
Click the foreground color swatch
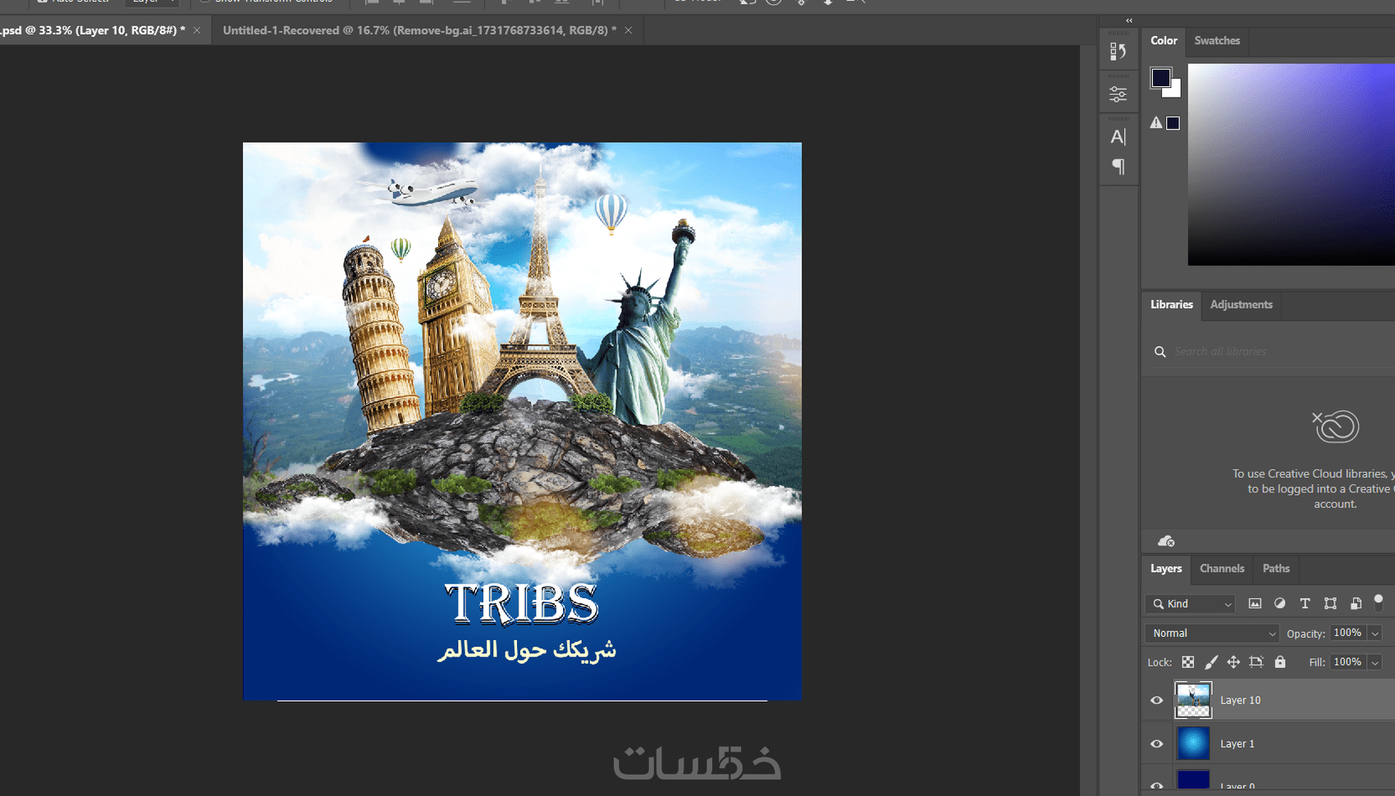click(1159, 77)
